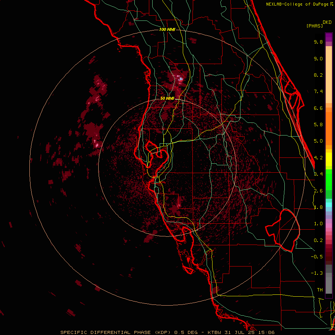Click the -1.3 legend value

click(317, 273)
